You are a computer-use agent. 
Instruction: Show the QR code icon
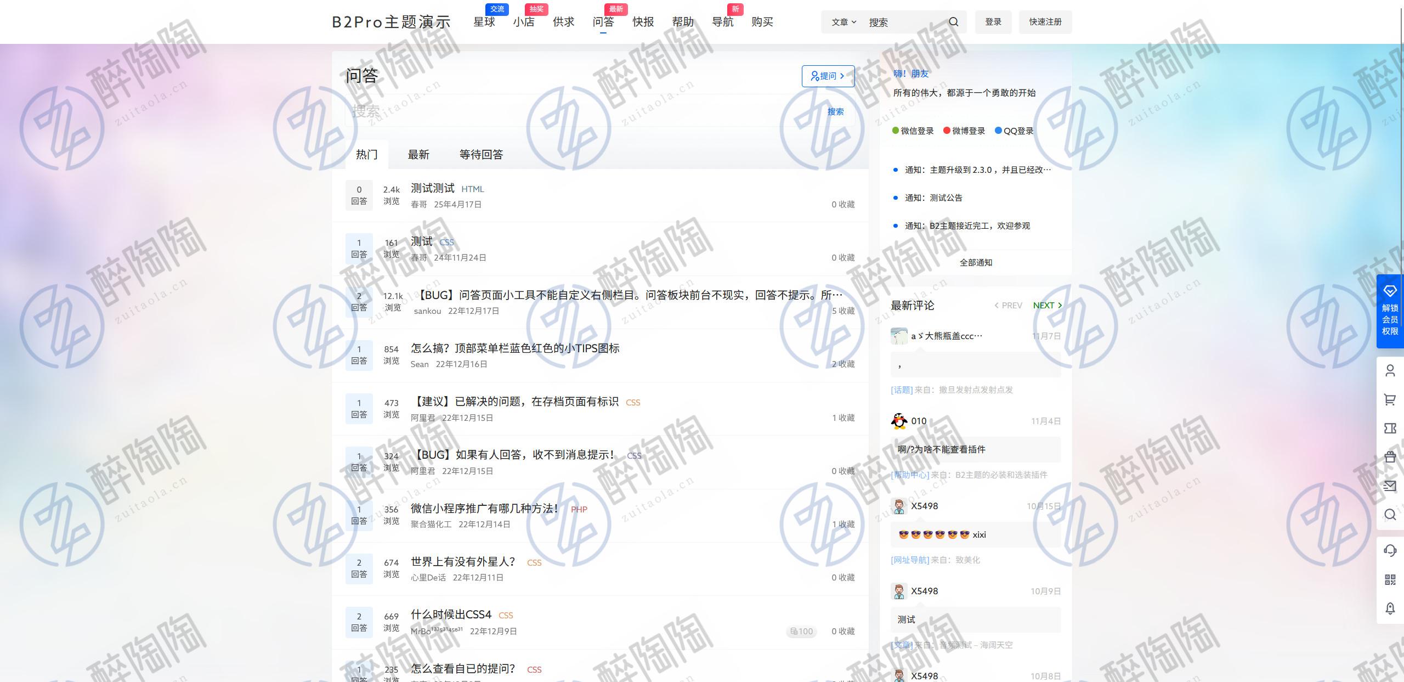(1390, 579)
